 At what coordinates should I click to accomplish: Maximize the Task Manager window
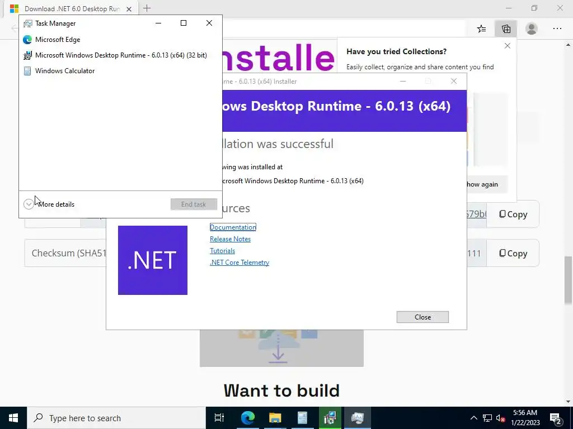[184, 23]
